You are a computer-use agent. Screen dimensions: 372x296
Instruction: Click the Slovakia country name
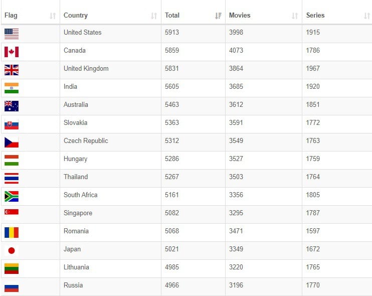(75, 123)
